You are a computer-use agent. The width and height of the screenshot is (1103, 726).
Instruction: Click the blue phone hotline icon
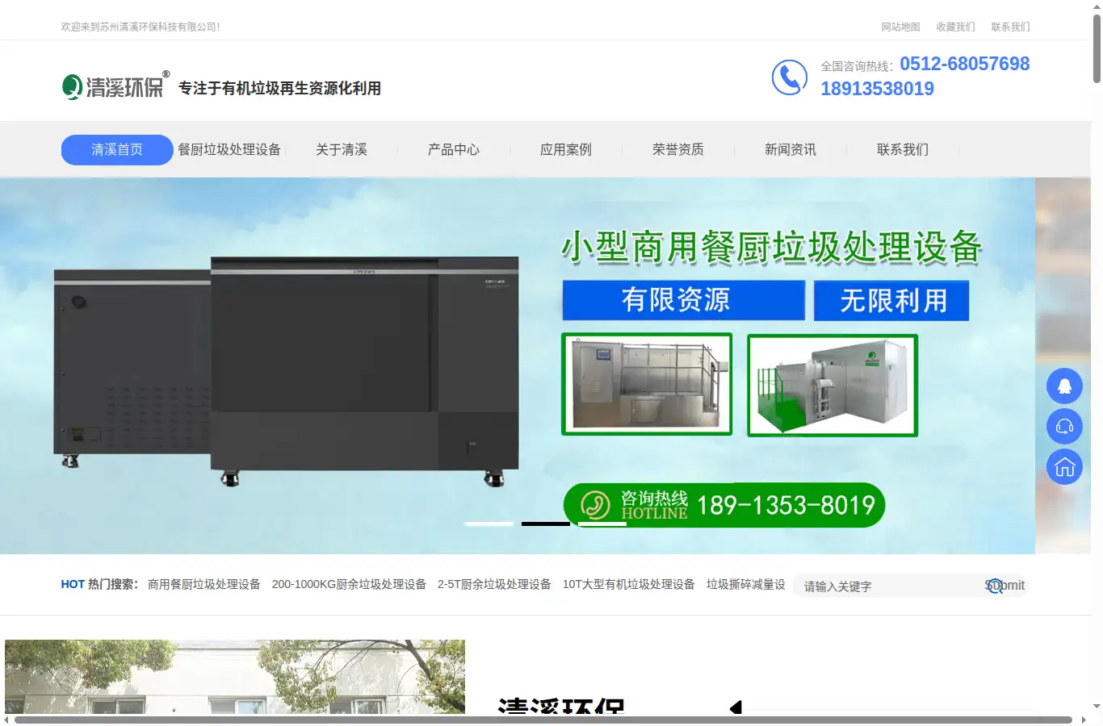[x=789, y=77]
